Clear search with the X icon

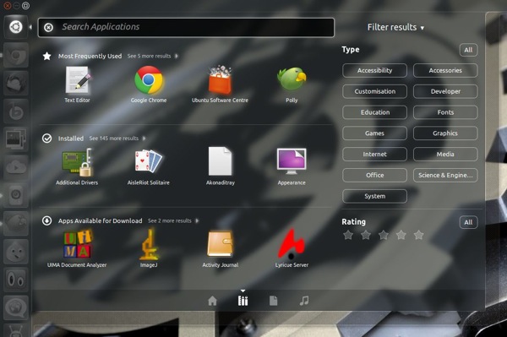48,28
